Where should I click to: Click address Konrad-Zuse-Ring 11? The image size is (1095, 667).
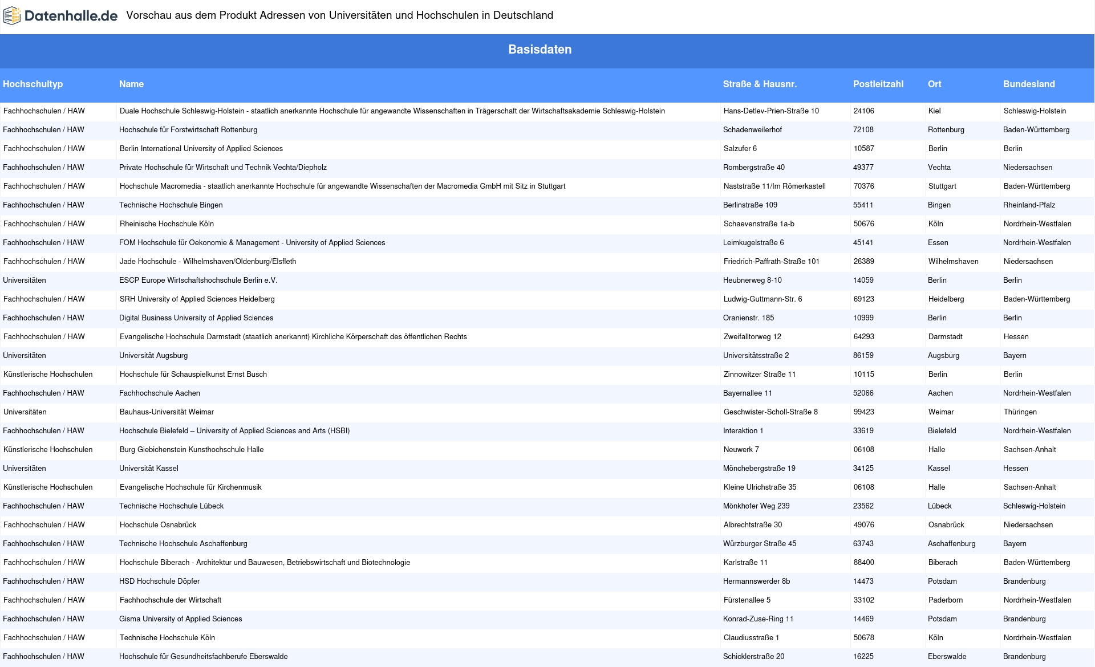click(x=758, y=619)
